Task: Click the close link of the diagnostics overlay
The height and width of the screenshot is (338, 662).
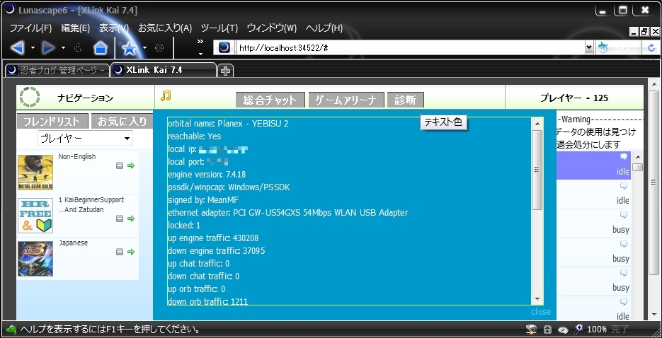Action: [x=541, y=311]
